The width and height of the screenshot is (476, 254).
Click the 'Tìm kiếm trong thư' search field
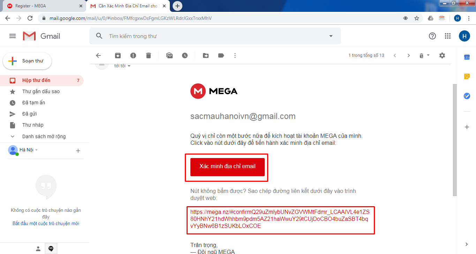[x=216, y=36]
